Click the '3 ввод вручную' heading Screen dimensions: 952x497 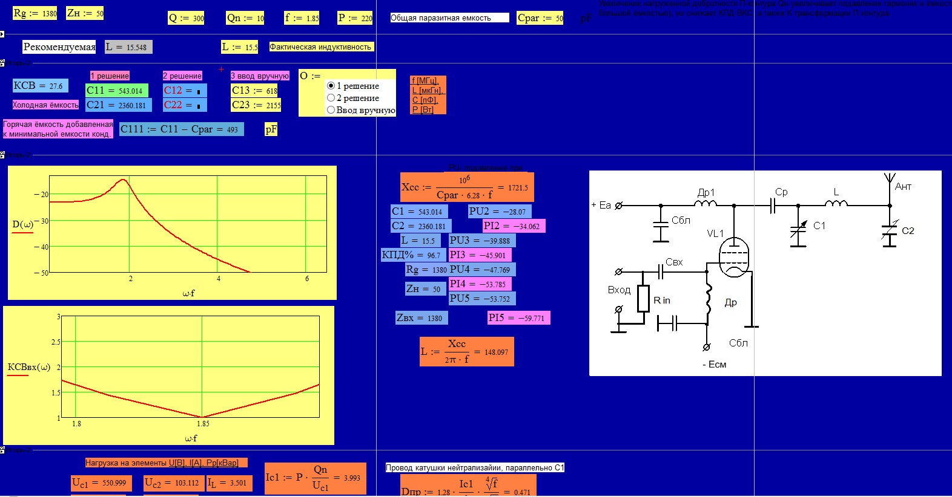[x=260, y=76]
